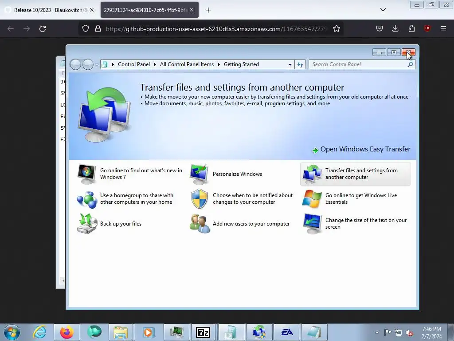
Task: Open the Change text size monitor icon
Action: pos(312,224)
